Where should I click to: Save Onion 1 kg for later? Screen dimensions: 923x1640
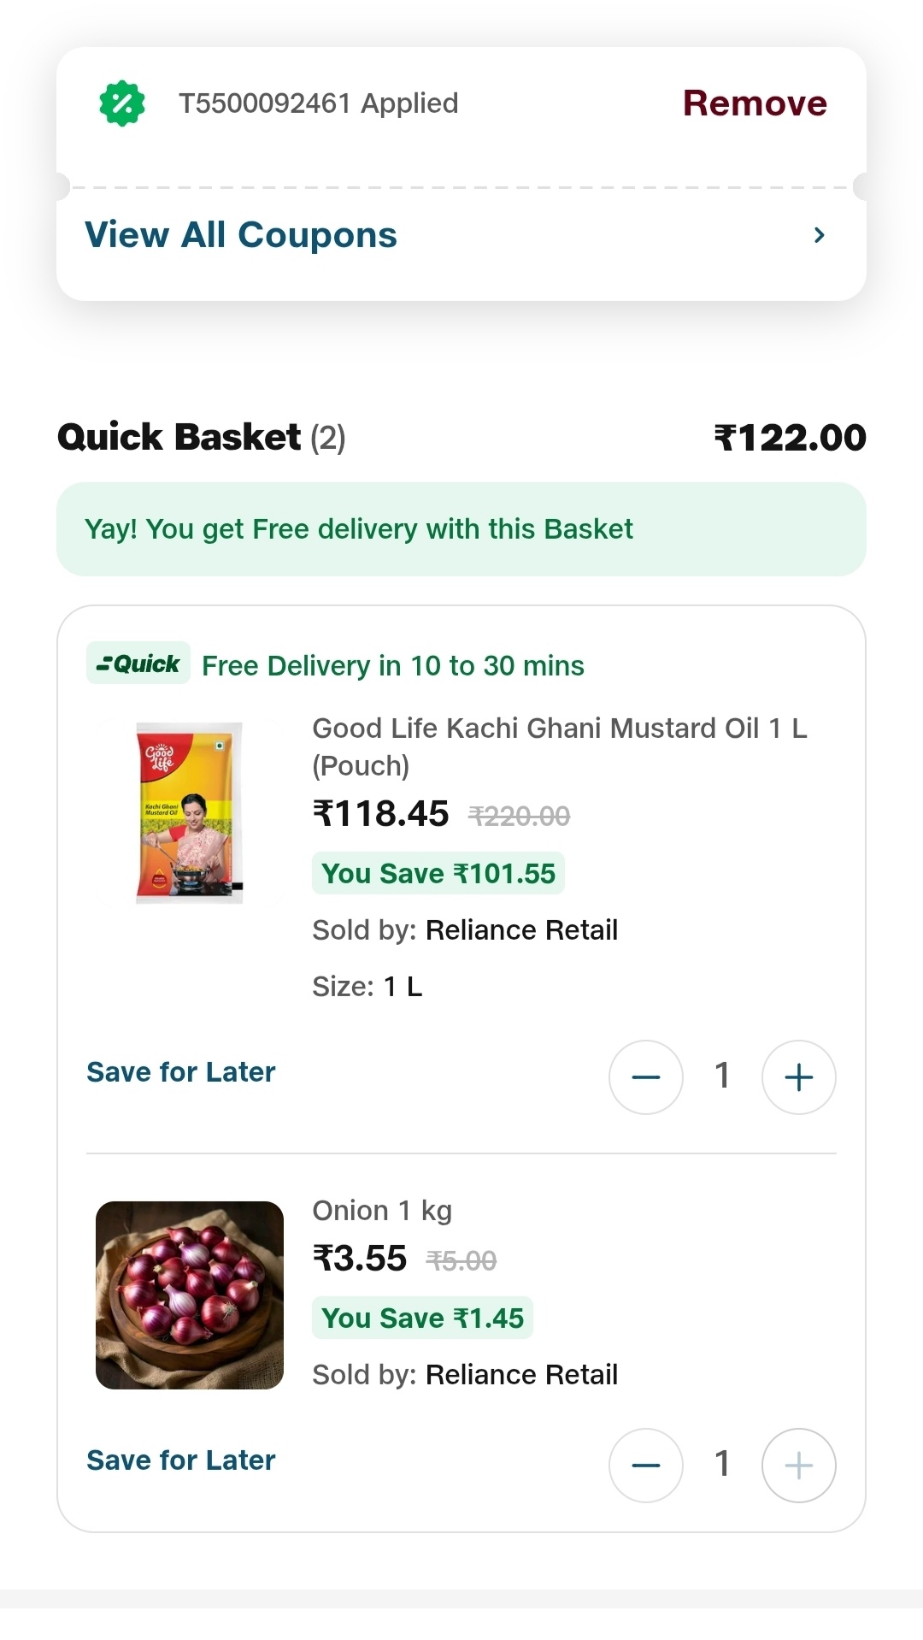[x=181, y=1460]
